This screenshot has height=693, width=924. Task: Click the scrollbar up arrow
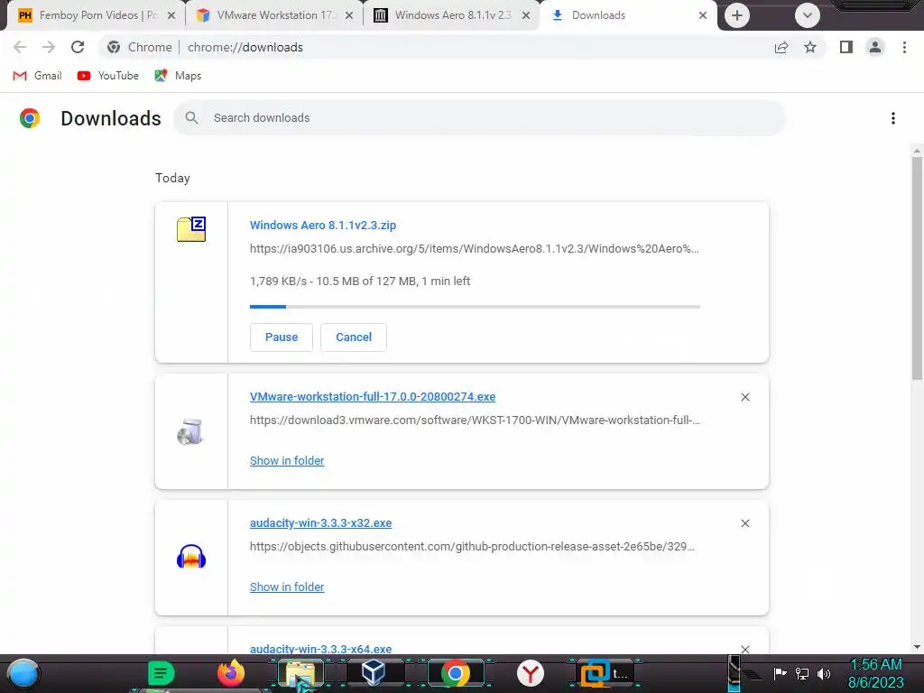(917, 151)
